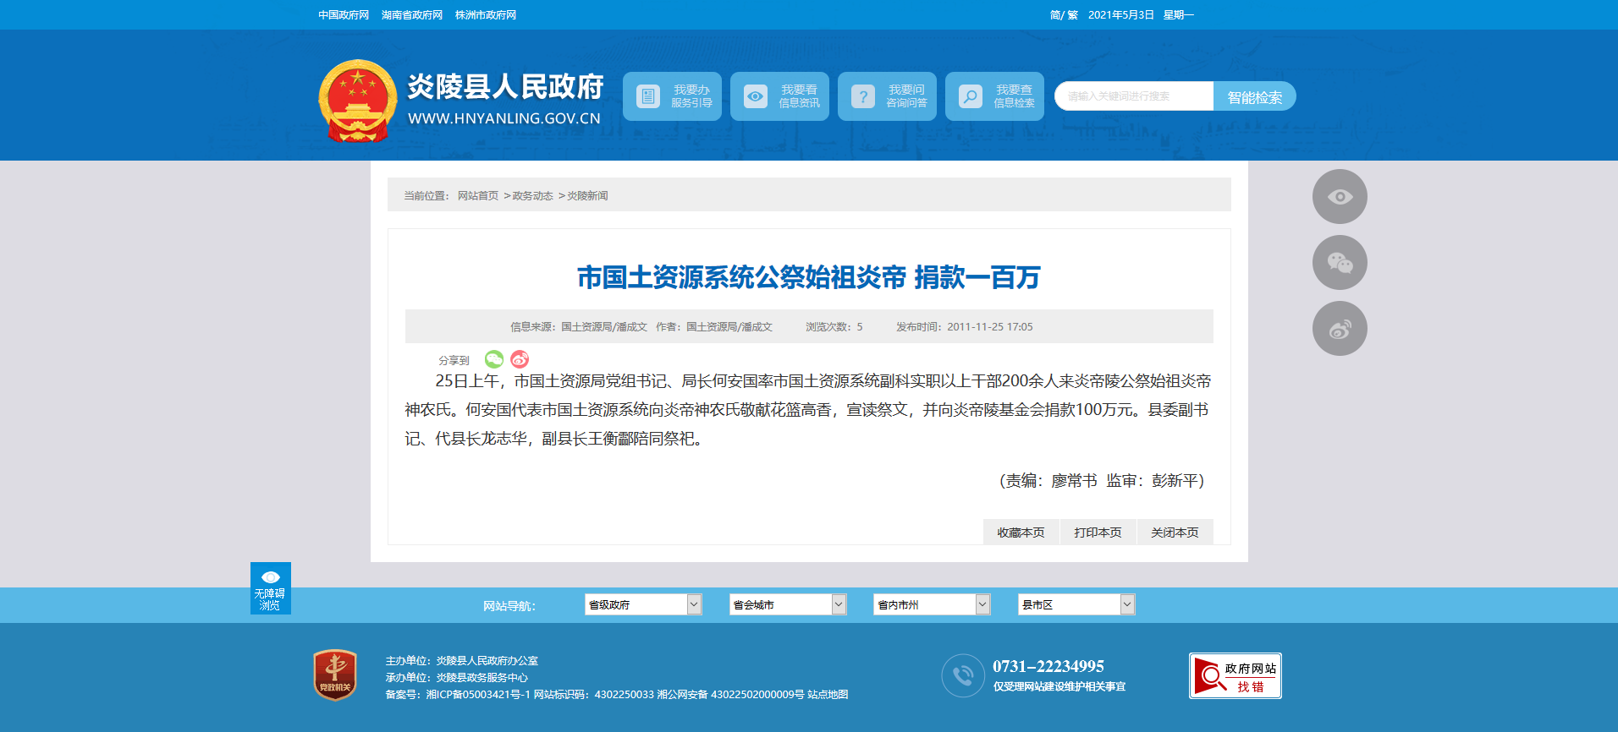Click the gray WeChat sidebar circle
This screenshot has width=1618, height=732.
[x=1339, y=263]
